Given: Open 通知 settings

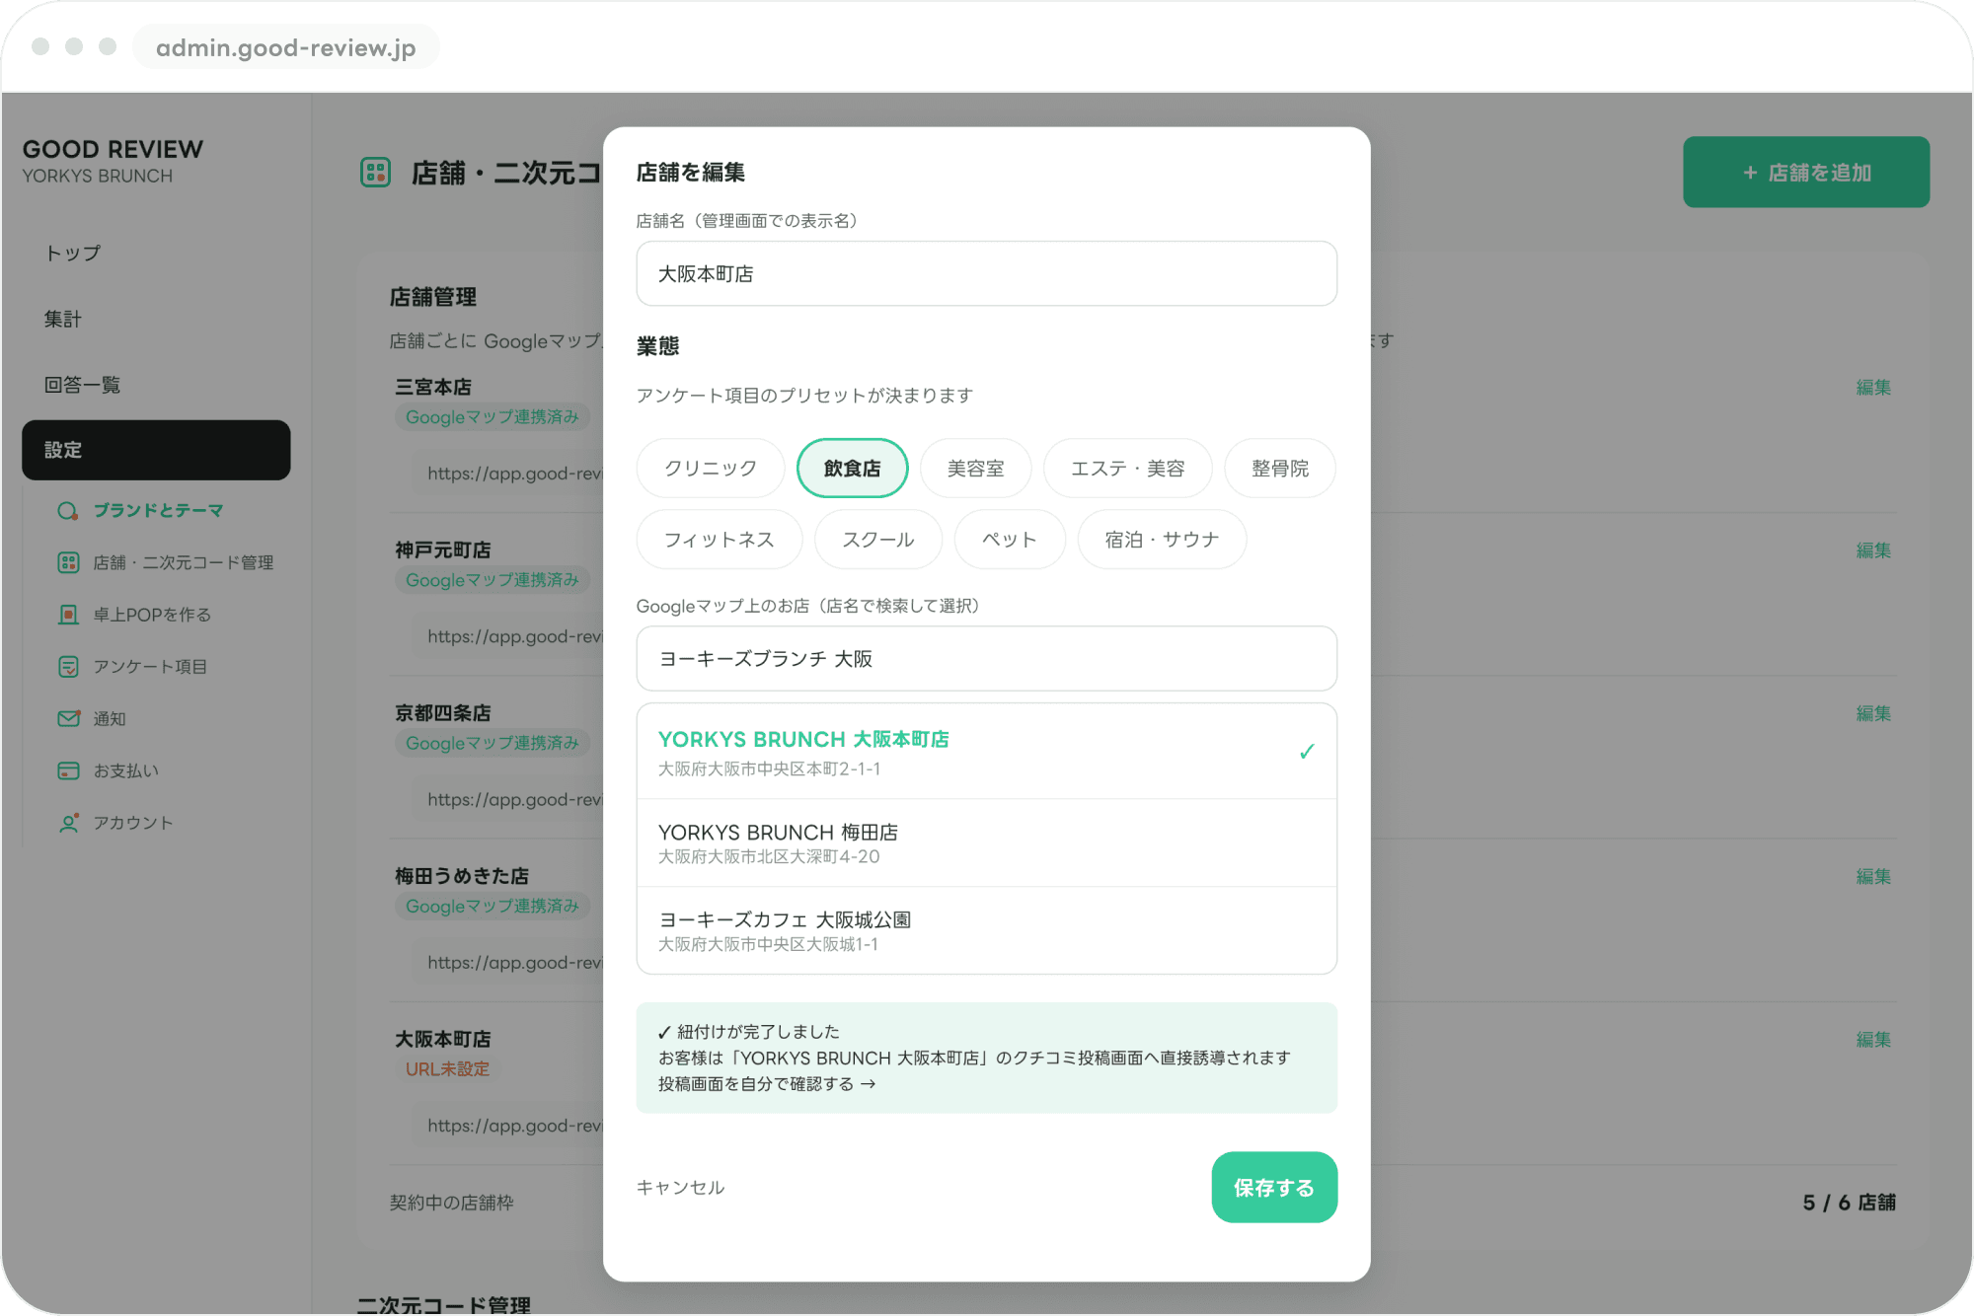Looking at the screenshot, I should [x=110, y=719].
